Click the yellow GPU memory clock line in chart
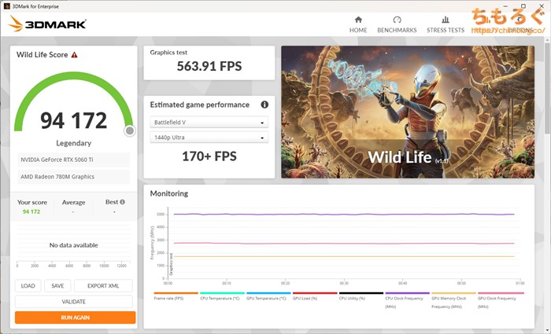Image resolution: width=551 pixels, height=334 pixels. click(x=344, y=256)
